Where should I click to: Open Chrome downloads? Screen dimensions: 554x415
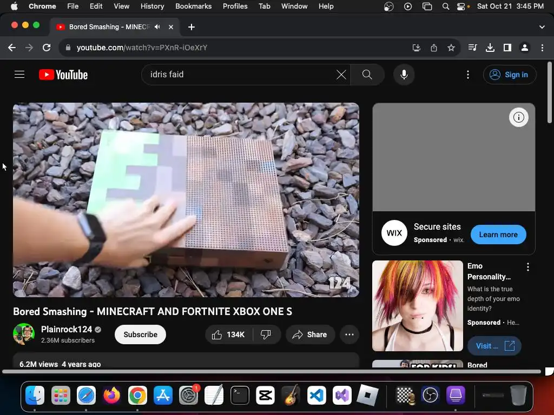click(x=490, y=48)
